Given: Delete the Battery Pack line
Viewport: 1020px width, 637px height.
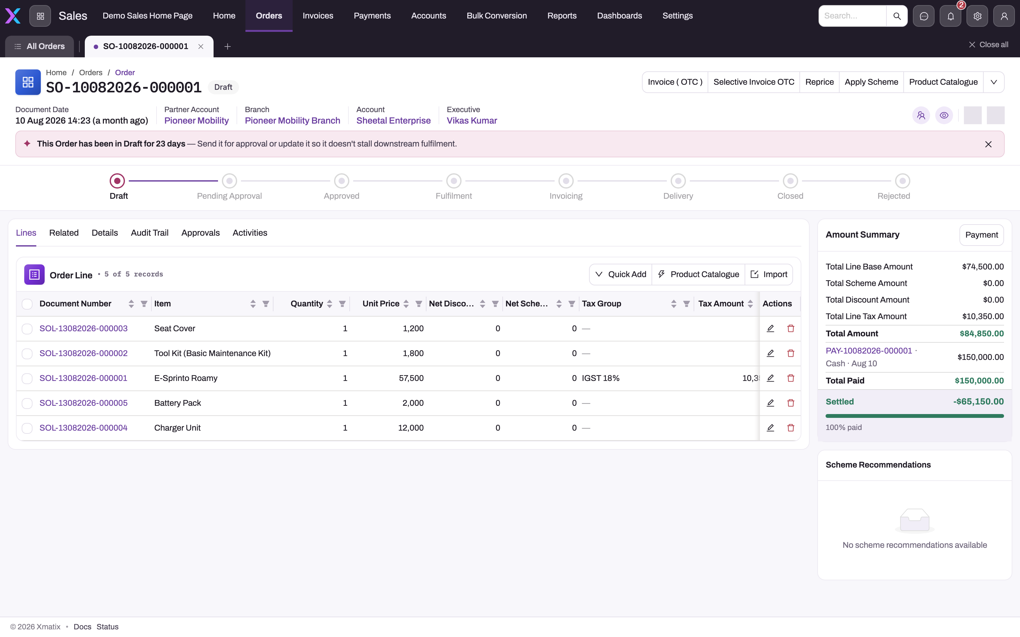Looking at the screenshot, I should coord(790,403).
